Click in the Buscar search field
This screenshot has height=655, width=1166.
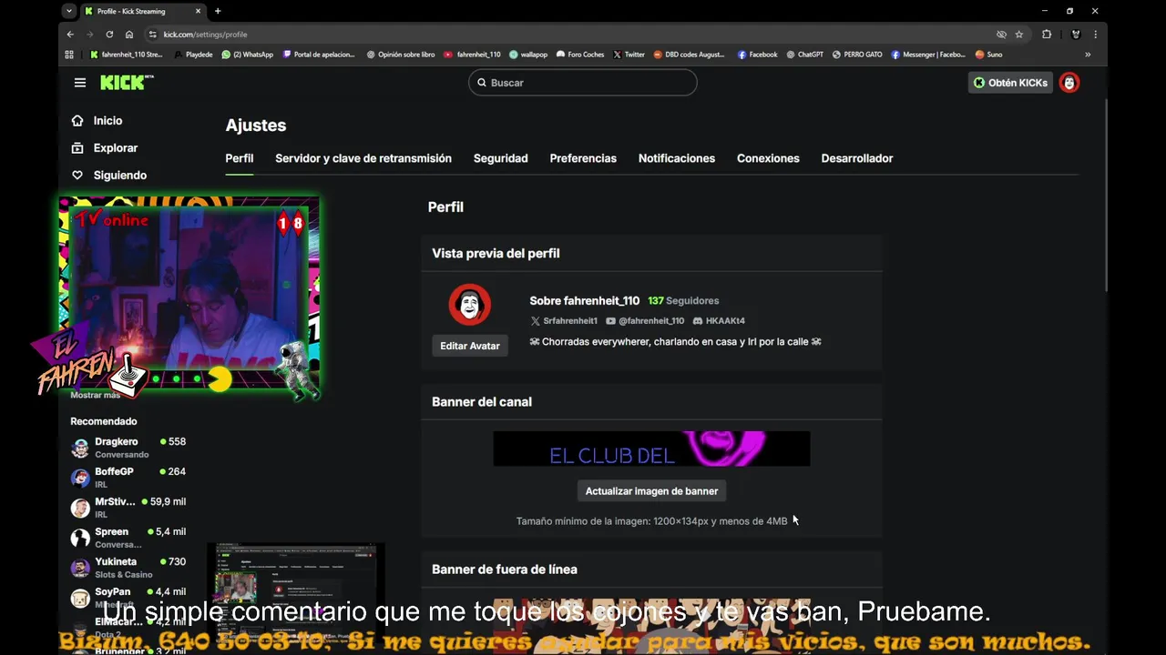click(x=583, y=83)
